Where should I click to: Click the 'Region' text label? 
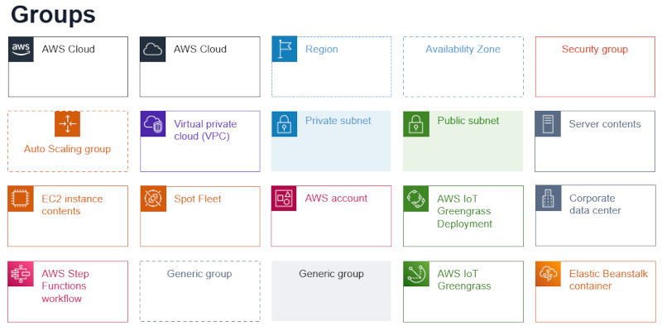coord(321,50)
